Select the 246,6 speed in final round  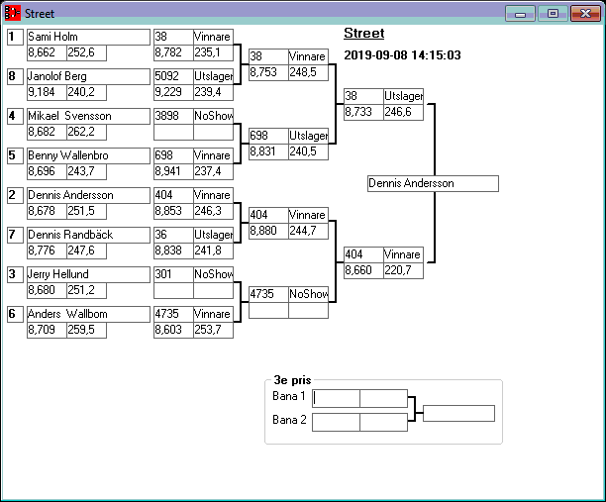tap(403, 112)
